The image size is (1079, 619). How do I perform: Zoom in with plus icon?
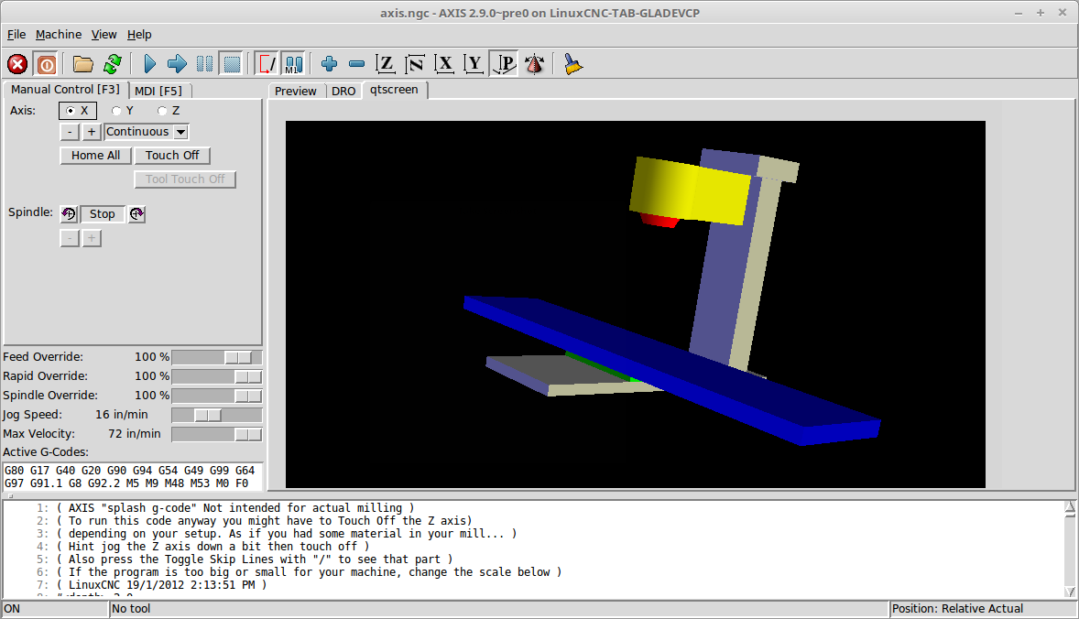click(329, 64)
